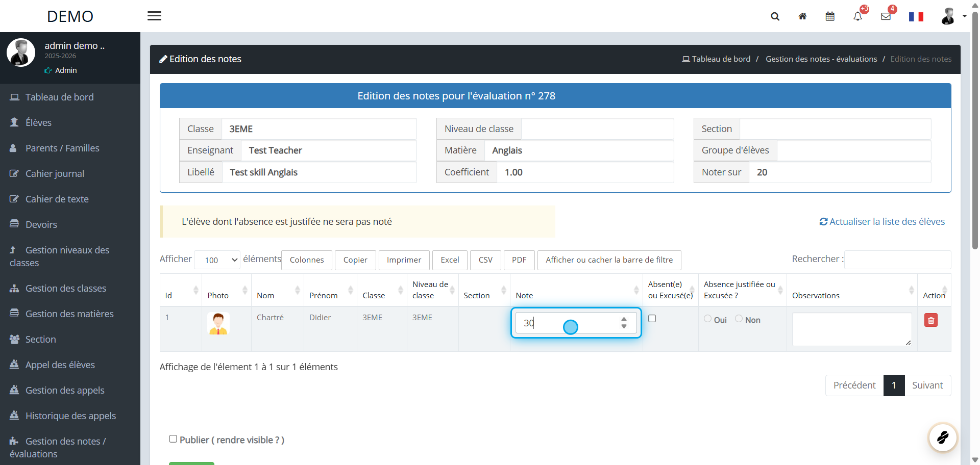Expand the user profile menu arrow
The image size is (980, 465).
[964, 16]
